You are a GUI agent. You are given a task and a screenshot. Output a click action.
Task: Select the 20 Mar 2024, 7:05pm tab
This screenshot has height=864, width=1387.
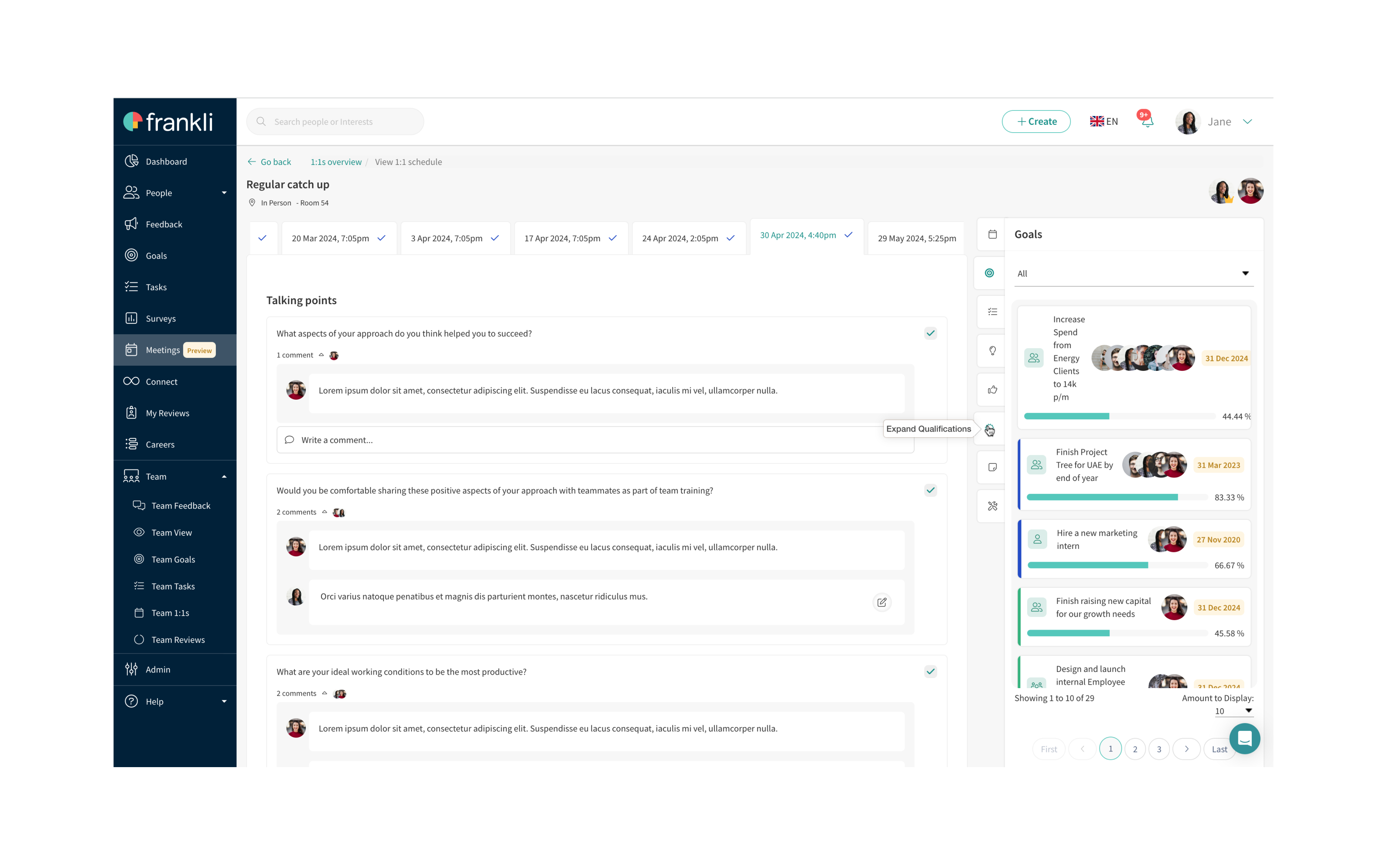click(339, 238)
